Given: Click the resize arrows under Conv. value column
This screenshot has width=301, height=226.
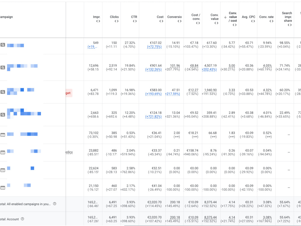Looking at the screenshot, I should (216, 23).
